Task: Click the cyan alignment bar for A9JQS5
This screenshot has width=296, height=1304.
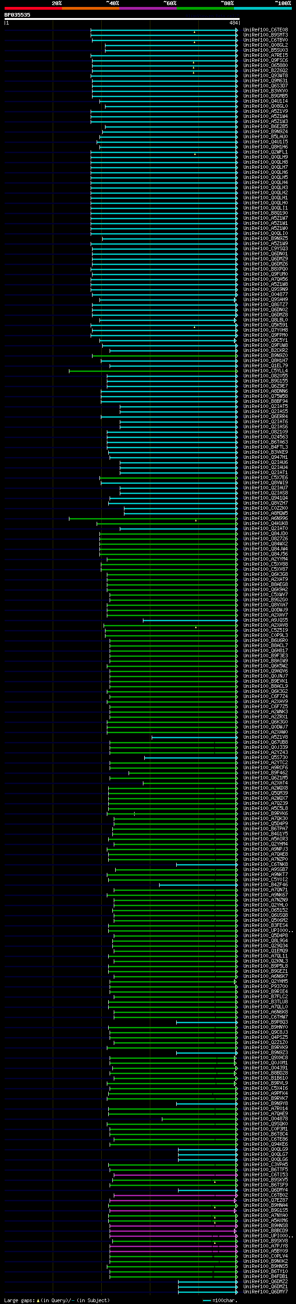Action: pos(190,620)
